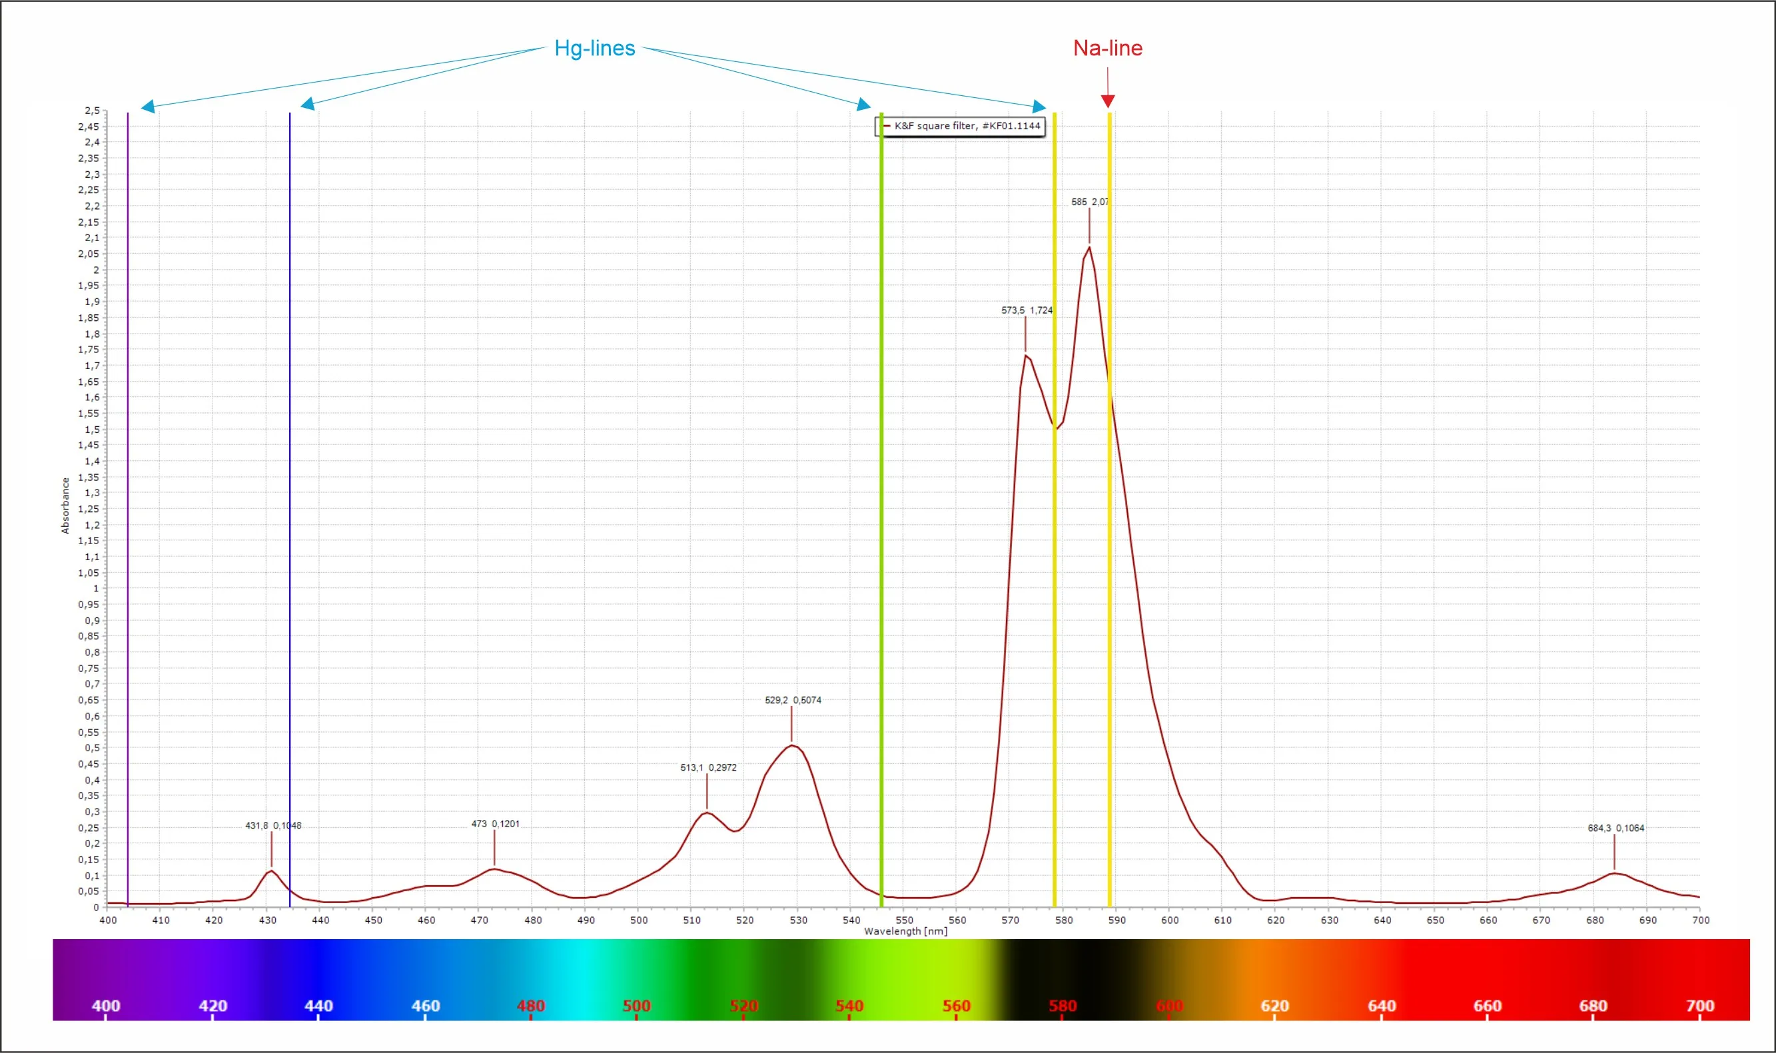The width and height of the screenshot is (1776, 1053).
Task: Click the red Na-line text label
Action: (x=1108, y=48)
